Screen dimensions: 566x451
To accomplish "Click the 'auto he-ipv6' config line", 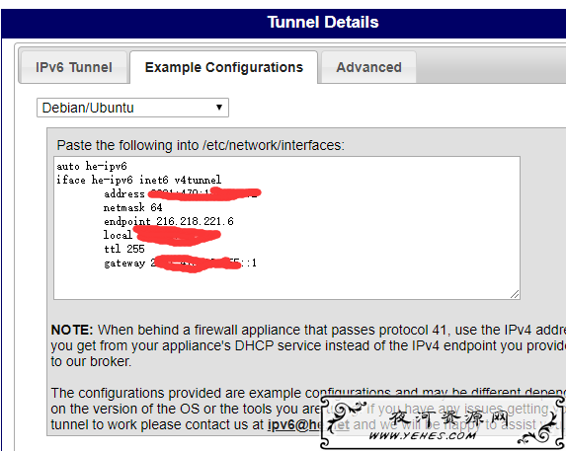I will [x=92, y=166].
